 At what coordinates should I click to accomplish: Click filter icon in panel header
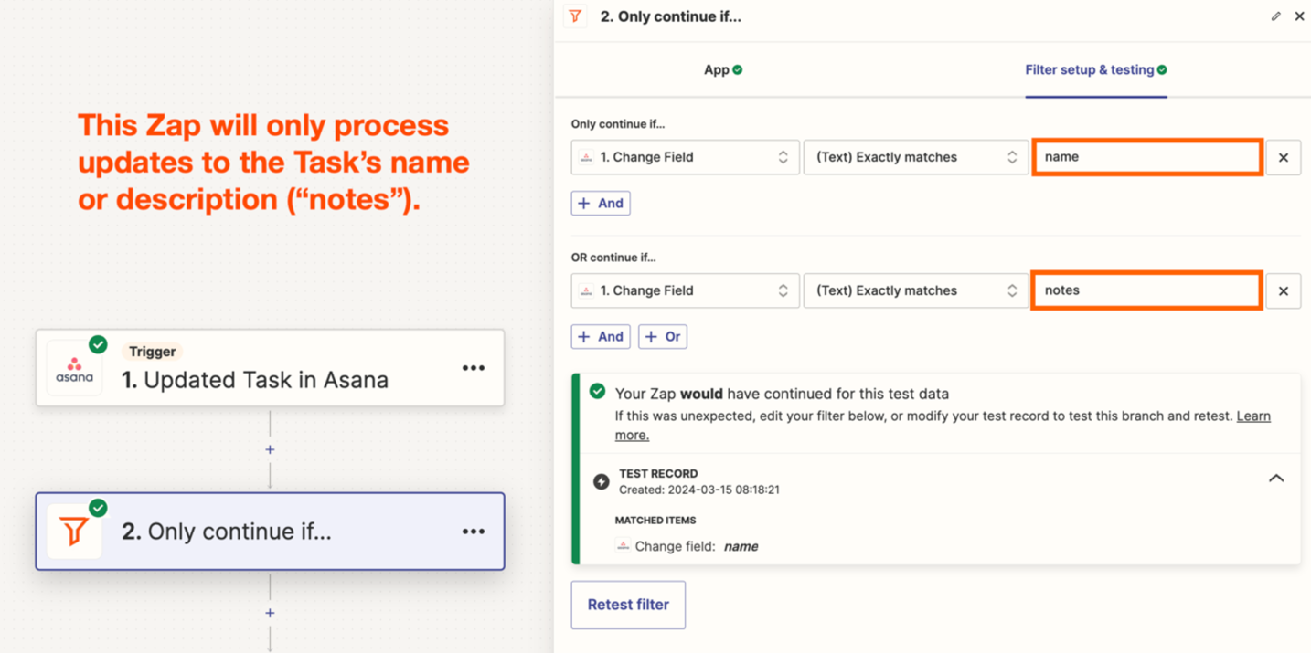(575, 16)
